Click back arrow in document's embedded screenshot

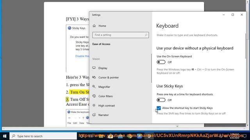tap(70, 118)
